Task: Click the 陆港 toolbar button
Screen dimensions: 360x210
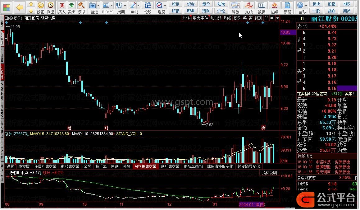Action: pos(221,4)
